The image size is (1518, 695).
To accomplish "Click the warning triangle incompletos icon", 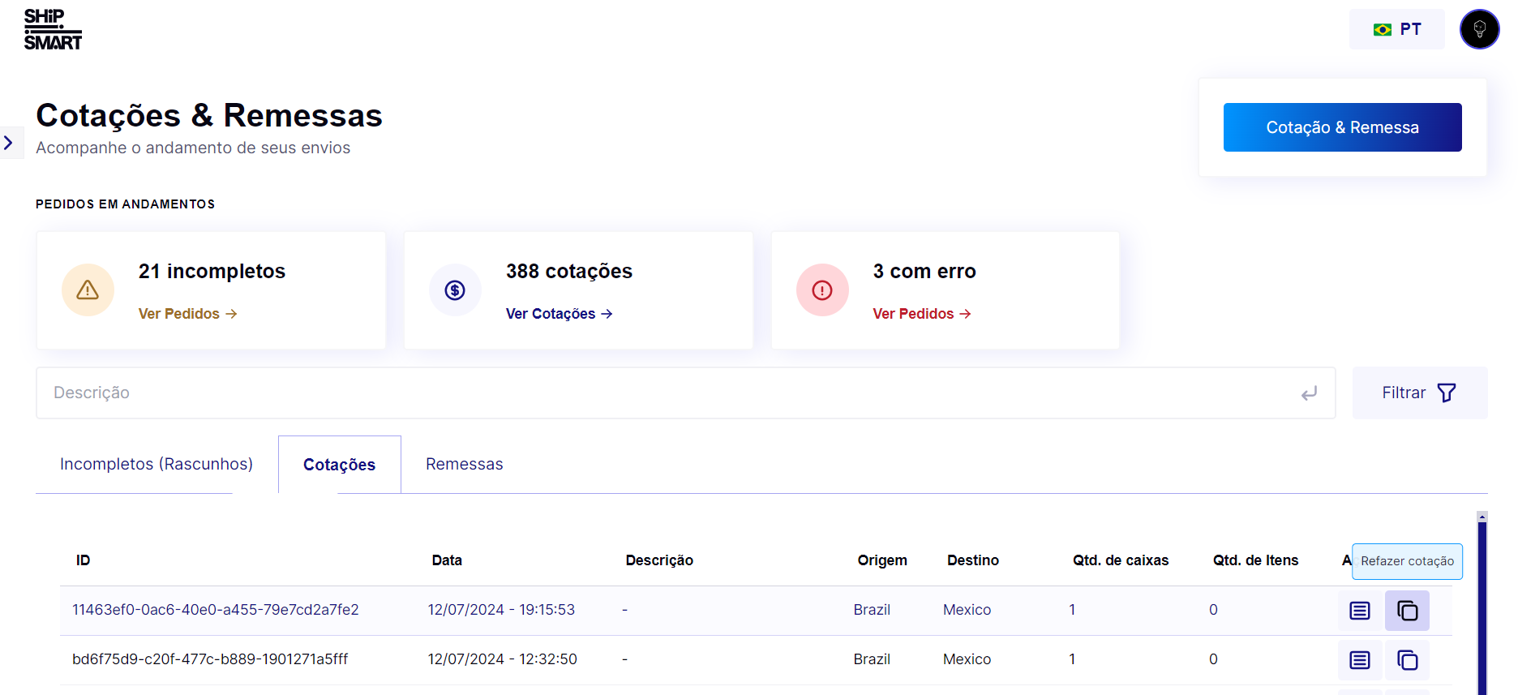I will pyautogui.click(x=88, y=290).
